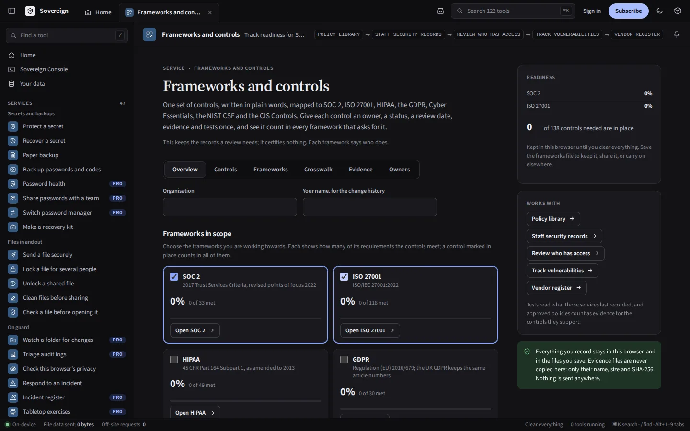Viewport: 690px width, 431px height.
Task: Open Sovereign Console in sidebar
Action: tap(67, 69)
